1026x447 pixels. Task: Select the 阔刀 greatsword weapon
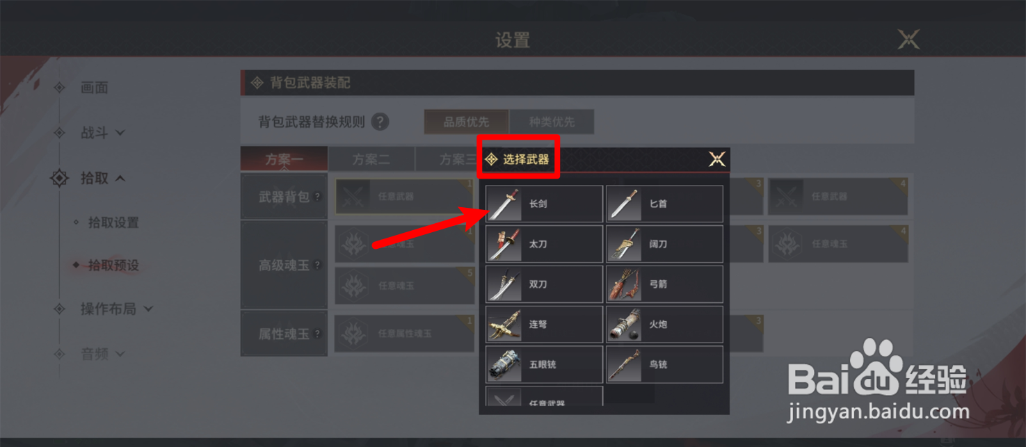[x=664, y=244]
